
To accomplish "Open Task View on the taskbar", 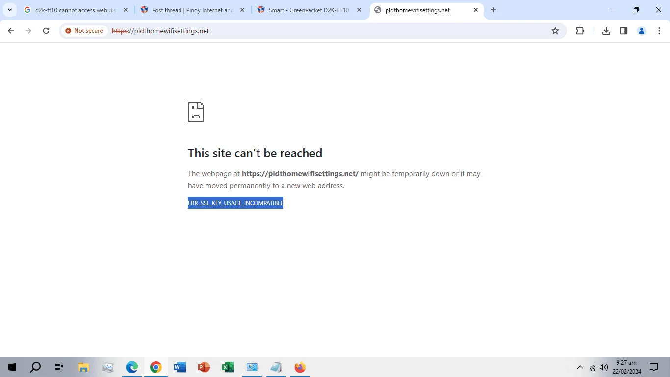I will tap(59, 367).
